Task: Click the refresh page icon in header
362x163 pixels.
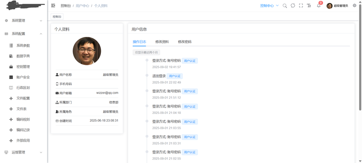Action: coord(293,6)
